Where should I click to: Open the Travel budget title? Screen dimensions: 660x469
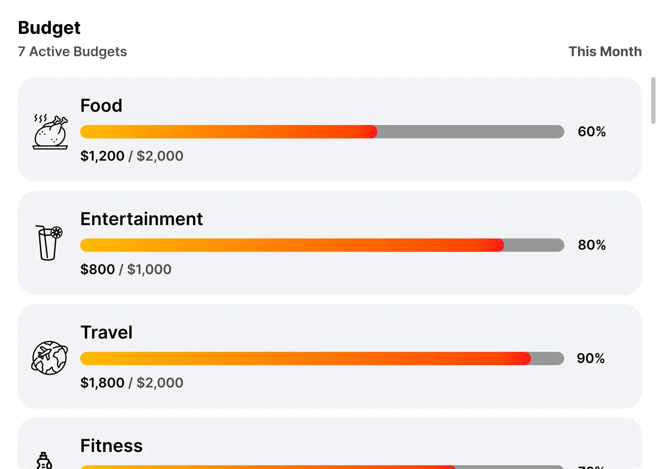pos(106,333)
